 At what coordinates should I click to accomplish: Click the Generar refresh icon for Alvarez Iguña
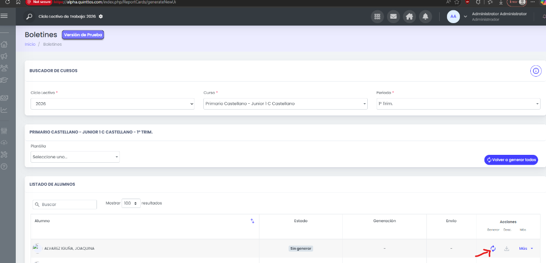click(493, 248)
